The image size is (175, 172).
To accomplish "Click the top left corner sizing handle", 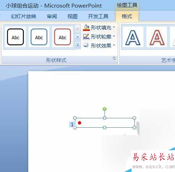I will tap(75, 118).
